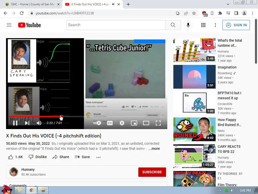
Task: Select the X Finds Out His VOICE tab
Action: tap(90, 4)
